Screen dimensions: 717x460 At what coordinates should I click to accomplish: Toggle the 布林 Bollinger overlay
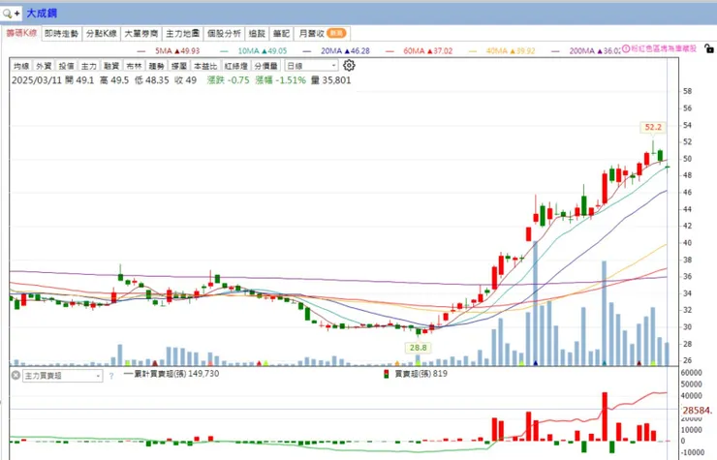click(x=134, y=66)
